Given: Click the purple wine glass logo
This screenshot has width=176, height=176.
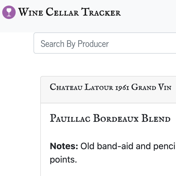Looking at the screenshot, I should (x=9, y=12).
